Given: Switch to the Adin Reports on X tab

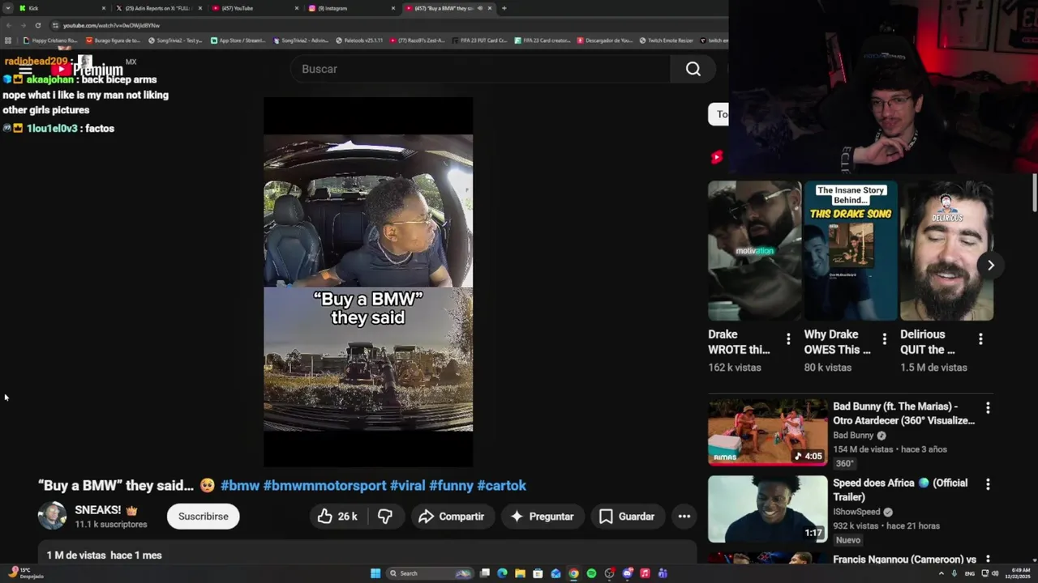Looking at the screenshot, I should (x=158, y=8).
